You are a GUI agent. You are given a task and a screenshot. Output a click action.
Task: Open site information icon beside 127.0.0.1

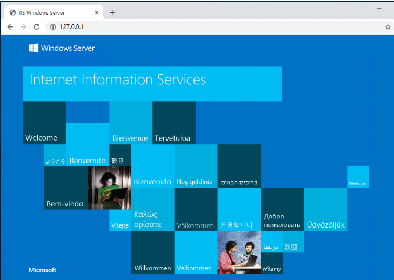coord(53,27)
